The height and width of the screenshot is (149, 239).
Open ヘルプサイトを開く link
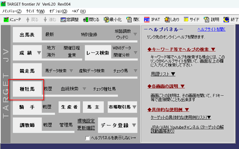coord(212,29)
